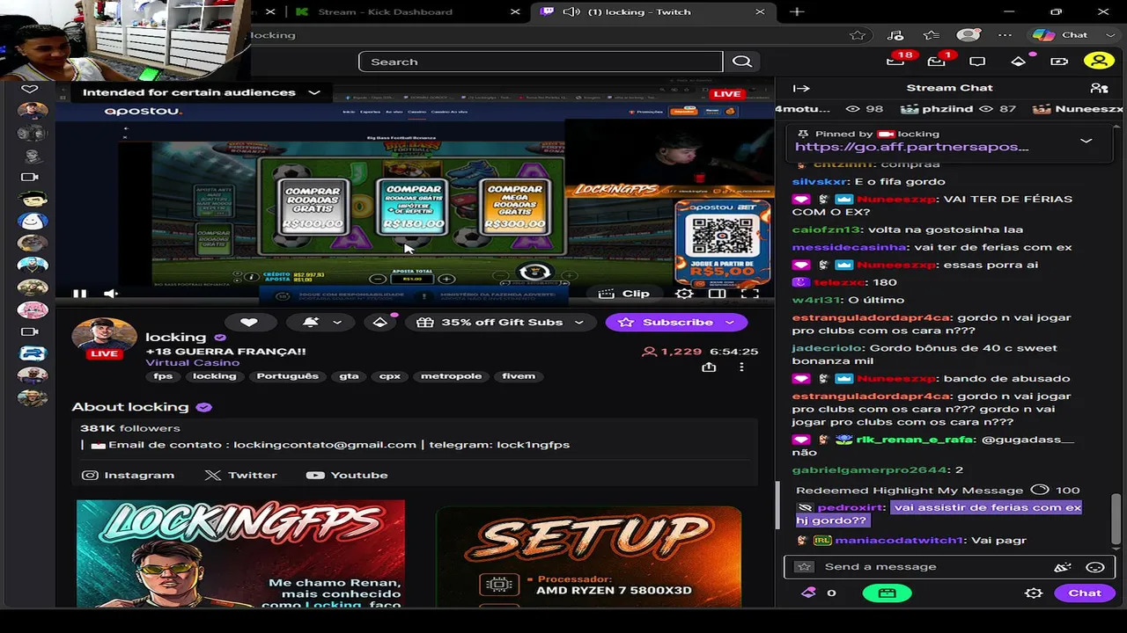Click the Get Bits diamond icon in top bar

1019,62
